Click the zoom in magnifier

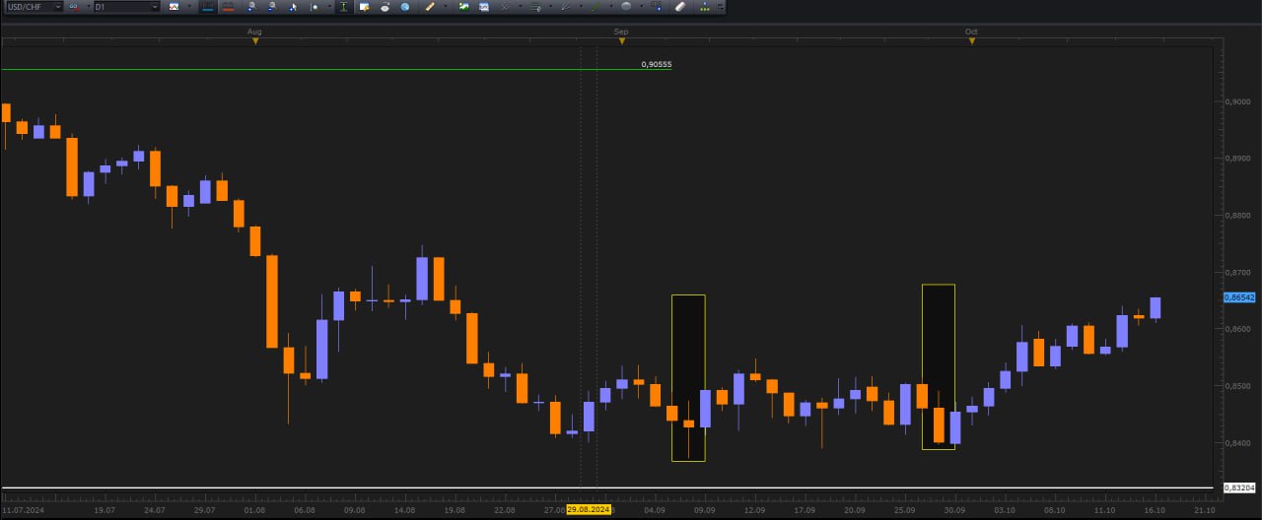tap(251, 6)
